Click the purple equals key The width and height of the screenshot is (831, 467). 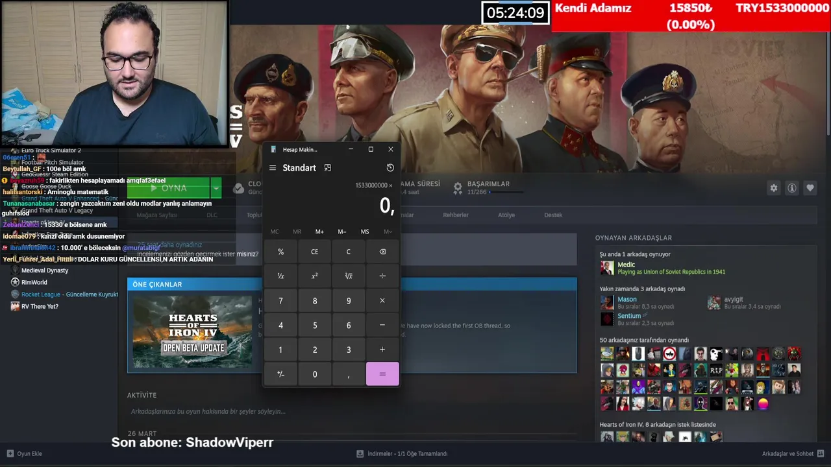click(382, 374)
